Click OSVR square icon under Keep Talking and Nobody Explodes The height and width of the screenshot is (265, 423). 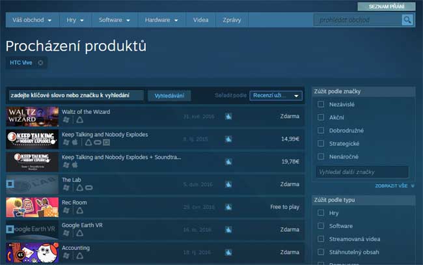[106, 142]
